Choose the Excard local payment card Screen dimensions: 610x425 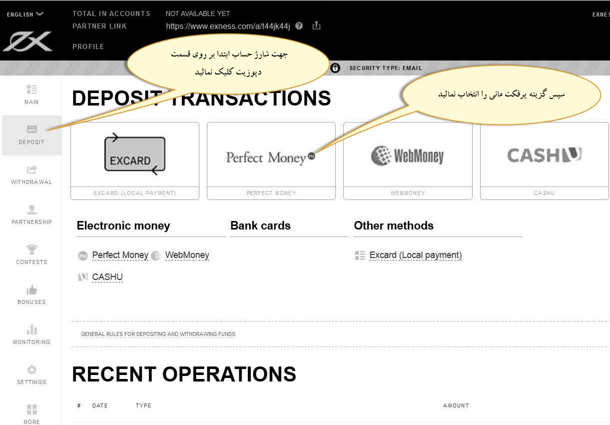click(x=135, y=161)
